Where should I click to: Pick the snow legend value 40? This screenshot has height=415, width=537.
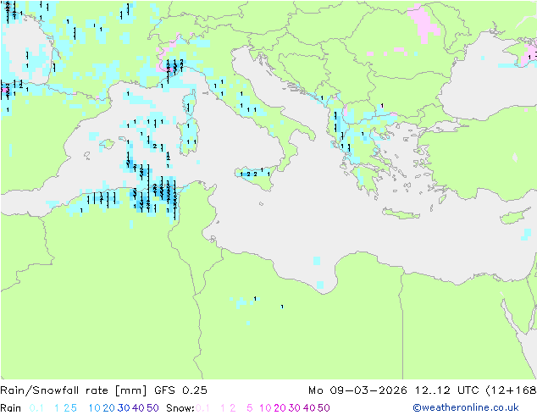tap(309, 408)
